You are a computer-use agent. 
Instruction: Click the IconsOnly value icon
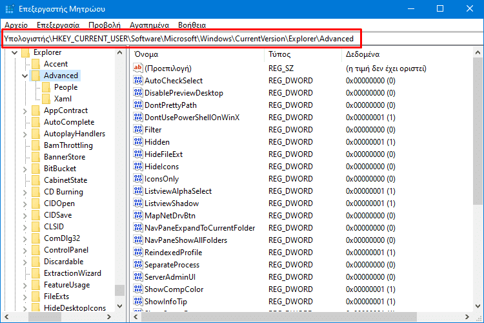point(137,178)
